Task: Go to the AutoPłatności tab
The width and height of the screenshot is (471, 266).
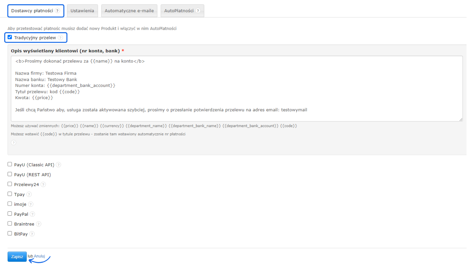Action: click(x=179, y=11)
